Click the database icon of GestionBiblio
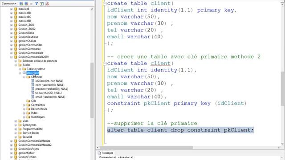Viewport: 285px width, 160px height. pyautogui.click(x=16, y=33)
